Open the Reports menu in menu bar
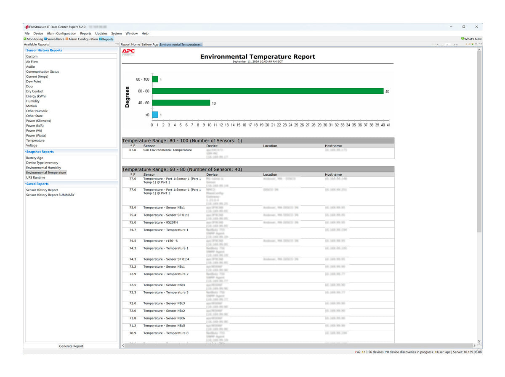This screenshot has height=377, width=505. pyautogui.click(x=86, y=34)
